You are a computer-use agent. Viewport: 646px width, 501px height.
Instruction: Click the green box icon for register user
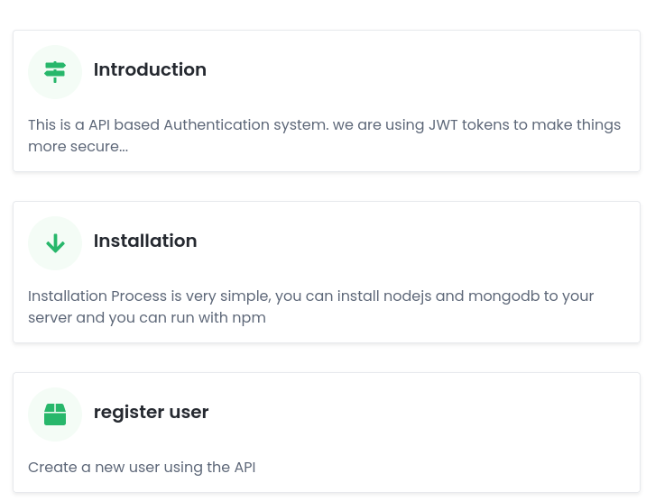coord(55,414)
